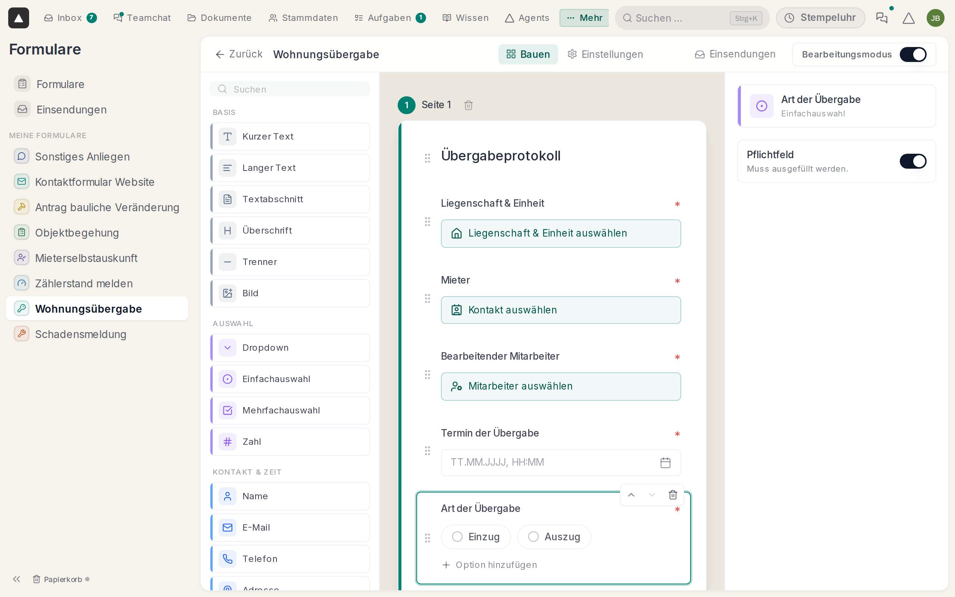955x597 pixels.
Task: Open the Einsendungen tab in form header
Action: [735, 54]
